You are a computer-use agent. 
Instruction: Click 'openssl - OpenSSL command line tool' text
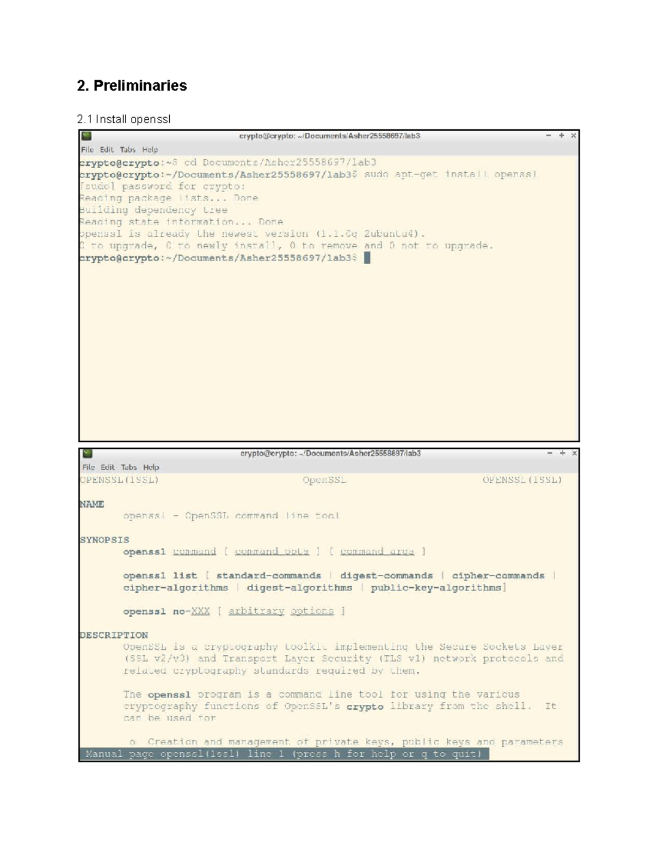231,516
